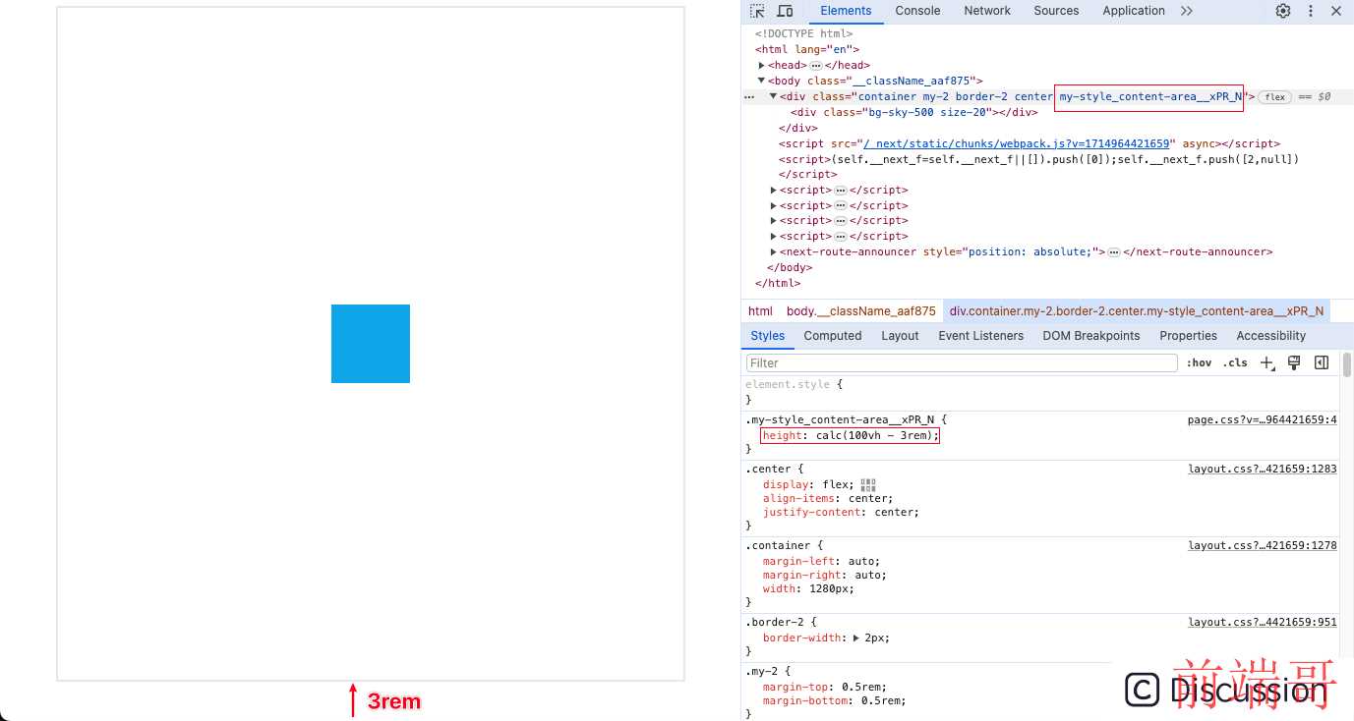This screenshot has width=1354, height=721.
Task: Expand the first collapsed script node
Action: tap(774, 191)
